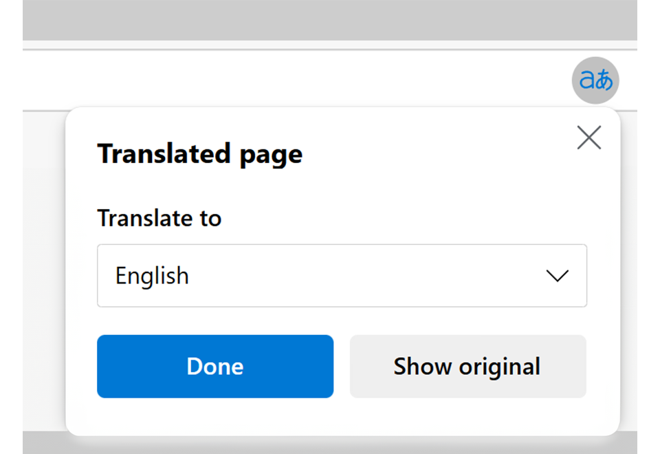This screenshot has height=454, width=660.
Task: Toggle the translation popup via the aあ icon
Action: 595,80
